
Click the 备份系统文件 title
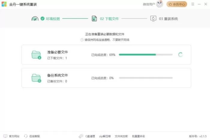click(x=58, y=75)
